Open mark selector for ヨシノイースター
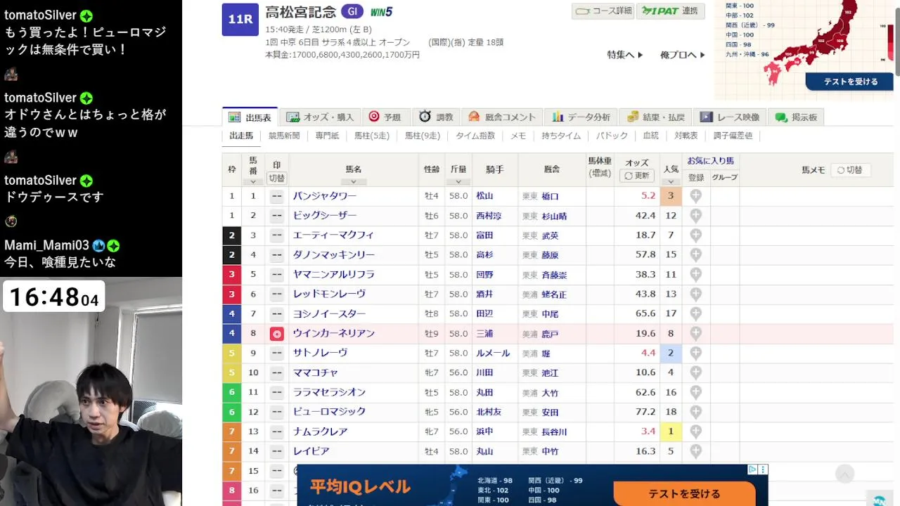 point(276,314)
